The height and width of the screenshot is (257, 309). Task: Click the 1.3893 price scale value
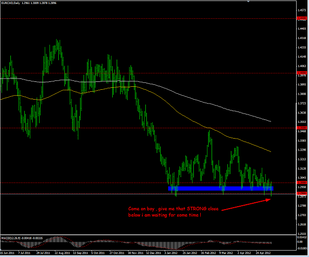[302, 84]
